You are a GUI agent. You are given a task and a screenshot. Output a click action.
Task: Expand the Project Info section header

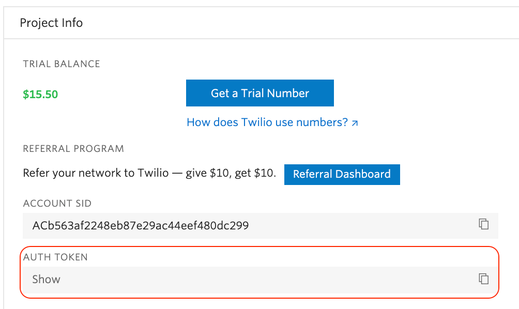tap(51, 23)
